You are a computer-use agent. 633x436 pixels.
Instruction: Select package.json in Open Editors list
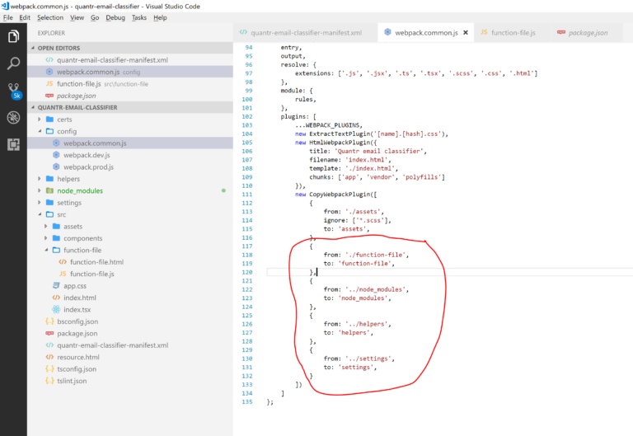click(x=130, y=96)
